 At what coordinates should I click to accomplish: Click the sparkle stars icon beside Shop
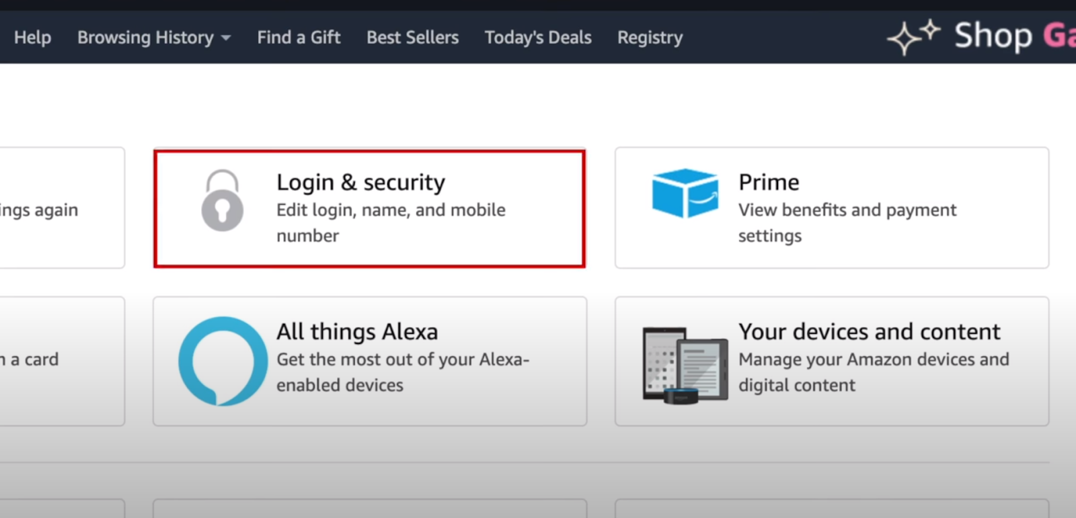[913, 38]
